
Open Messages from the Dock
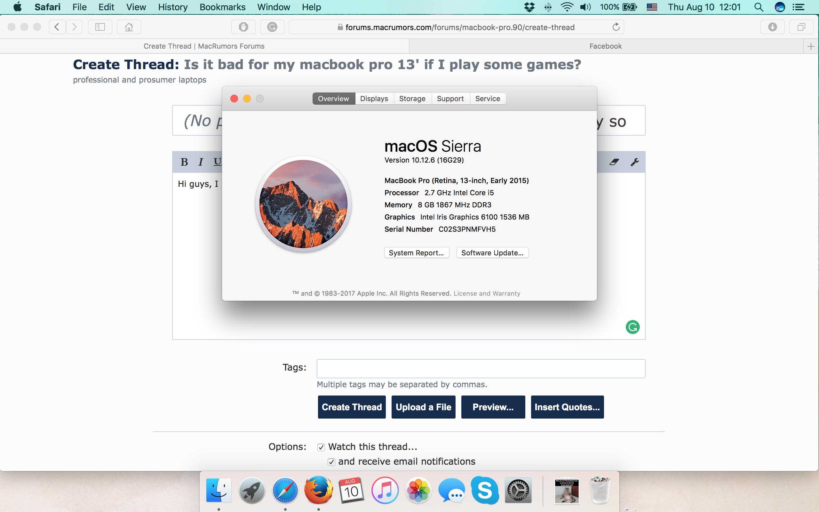point(451,490)
